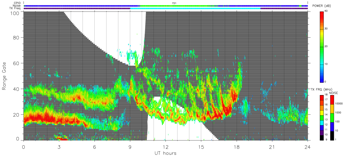Click the TX Freq row label

tap(15, 8)
